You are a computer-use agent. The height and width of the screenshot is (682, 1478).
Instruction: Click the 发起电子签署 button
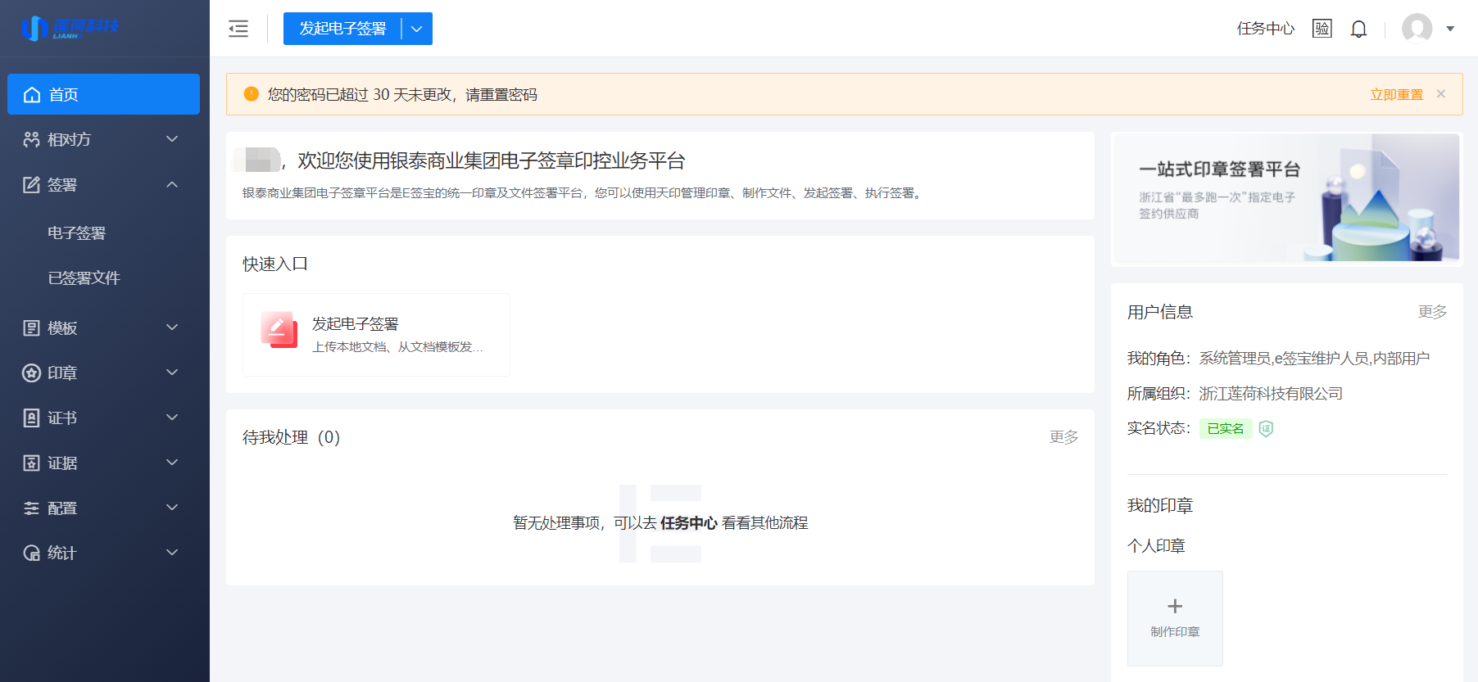coord(342,29)
